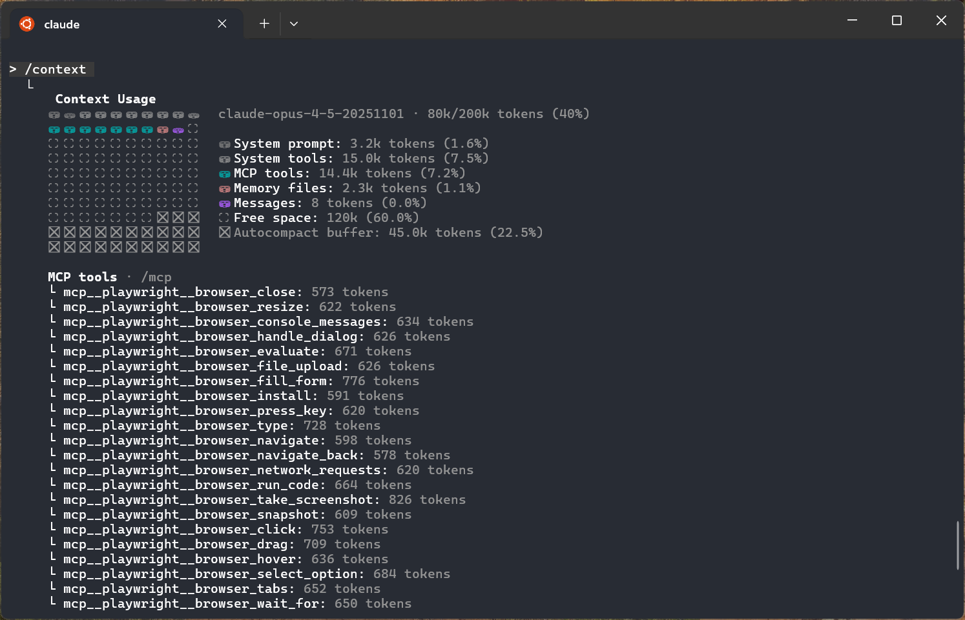The width and height of the screenshot is (965, 620).
Task: Click the teal MCP tools legend icon
Action: [x=225, y=174]
